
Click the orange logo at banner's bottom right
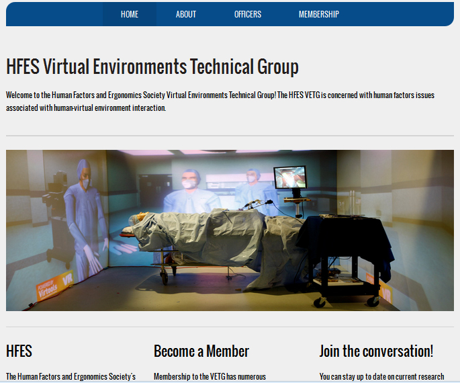(384, 289)
